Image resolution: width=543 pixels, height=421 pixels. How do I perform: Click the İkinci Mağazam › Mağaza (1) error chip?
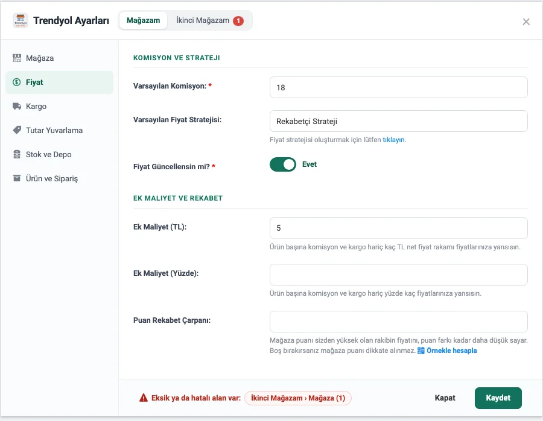(298, 398)
